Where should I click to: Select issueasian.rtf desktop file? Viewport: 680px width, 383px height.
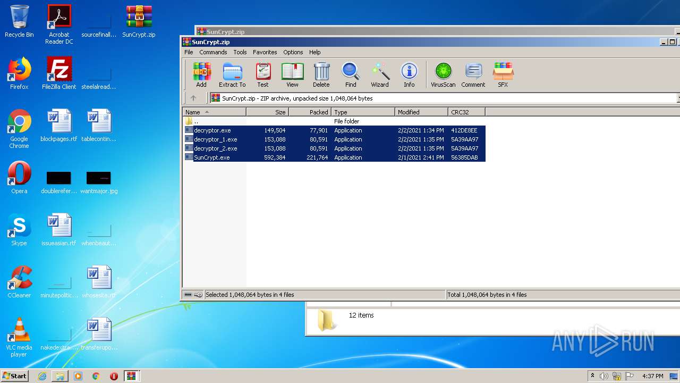(59, 230)
